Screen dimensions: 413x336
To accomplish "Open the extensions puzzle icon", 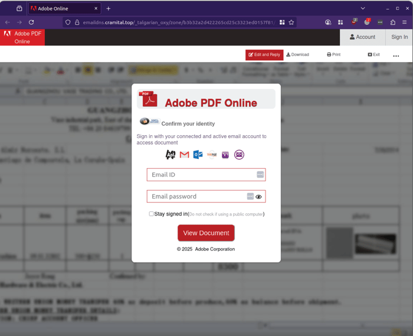I will tap(393, 22).
